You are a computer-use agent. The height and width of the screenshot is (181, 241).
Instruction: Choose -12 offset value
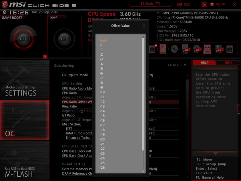[x=102, y=102]
